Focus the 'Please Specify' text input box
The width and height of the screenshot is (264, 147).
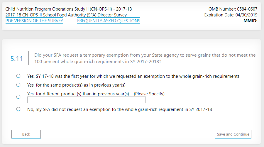(86, 100)
